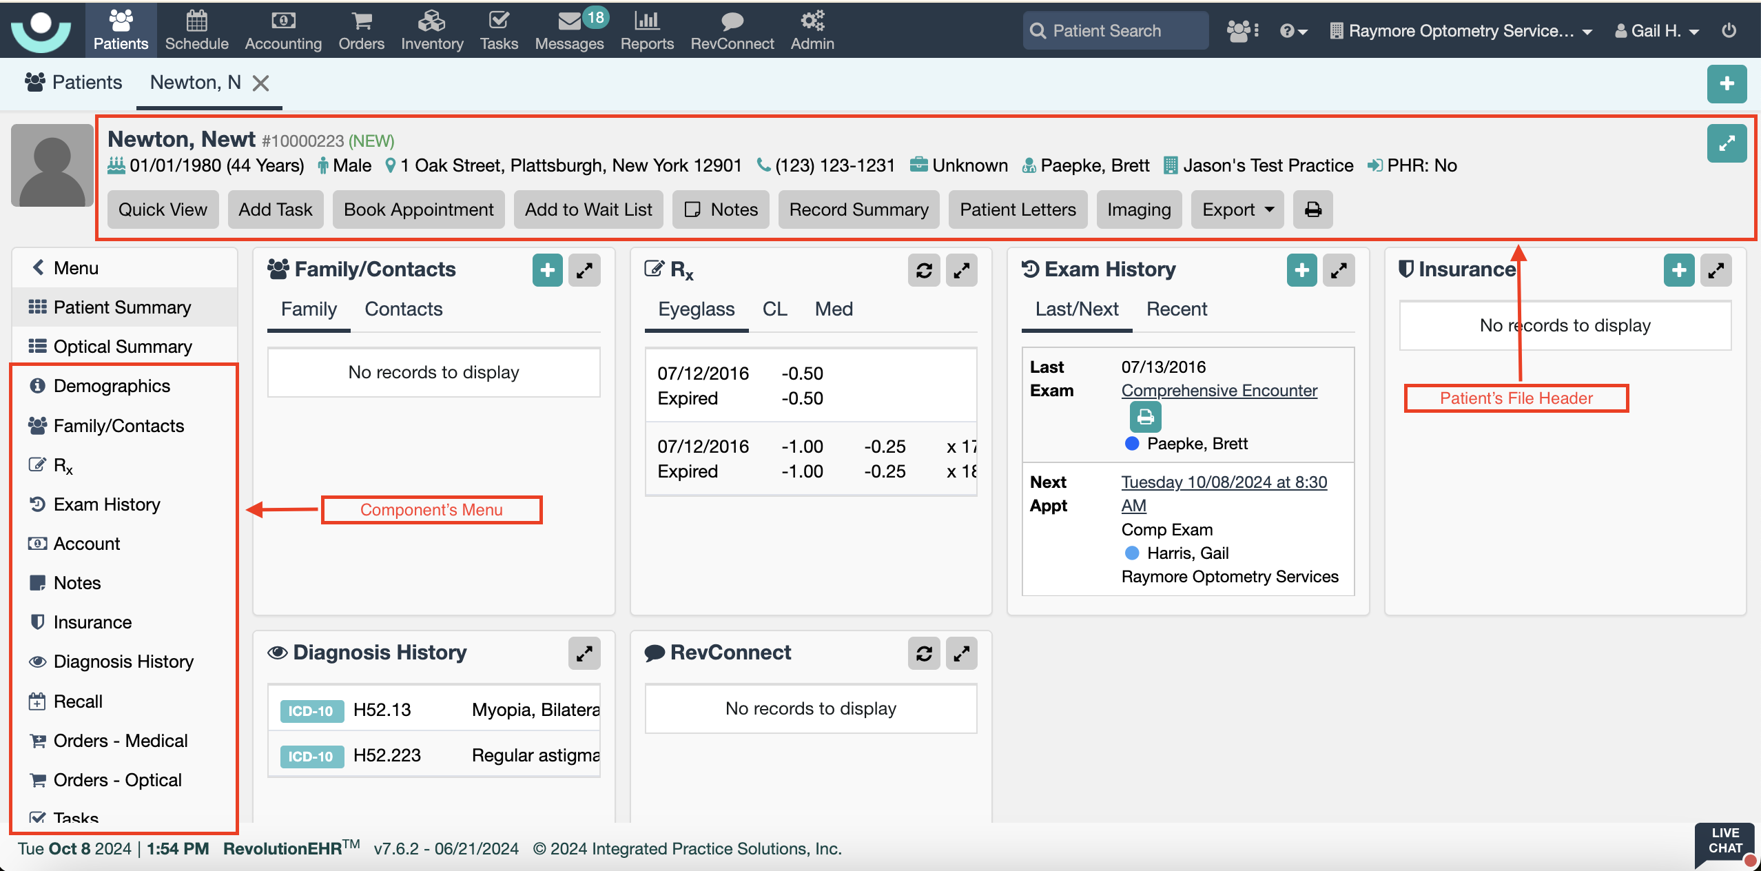Click the power logout icon
Viewport: 1761px width, 871px height.
pyautogui.click(x=1729, y=30)
